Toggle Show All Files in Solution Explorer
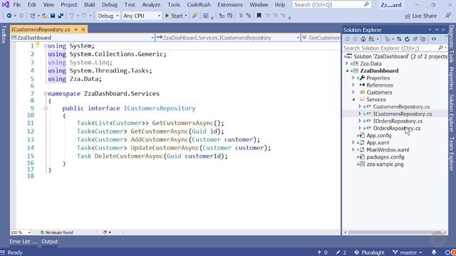 (423, 39)
